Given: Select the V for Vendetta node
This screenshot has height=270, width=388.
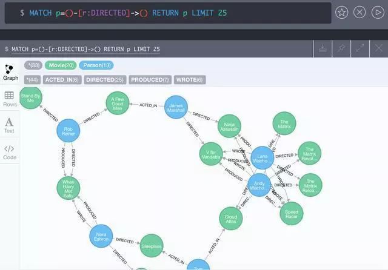Looking at the screenshot, I should (x=211, y=154).
